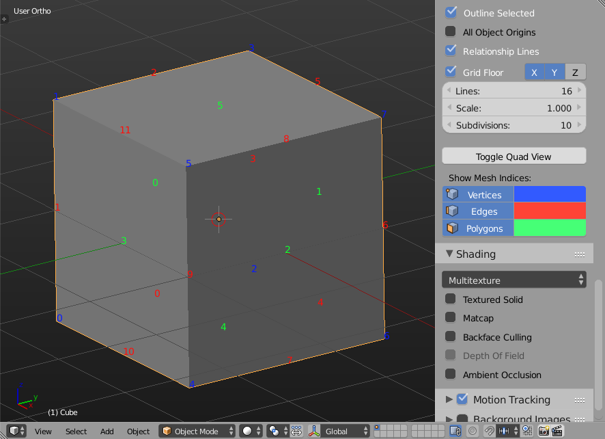
Task: Click the 3D cursor at cube center
Action: [219, 219]
